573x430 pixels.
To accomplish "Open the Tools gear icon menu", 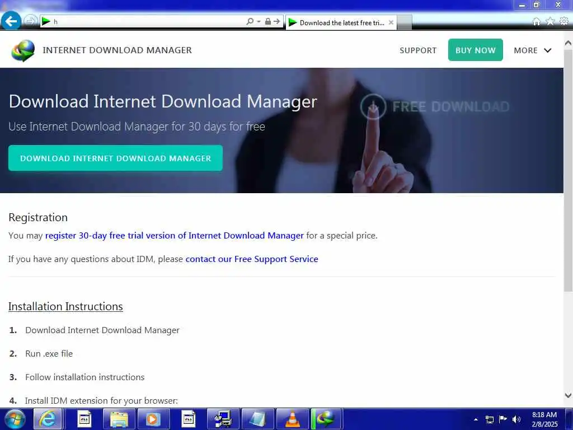I will click(x=564, y=22).
